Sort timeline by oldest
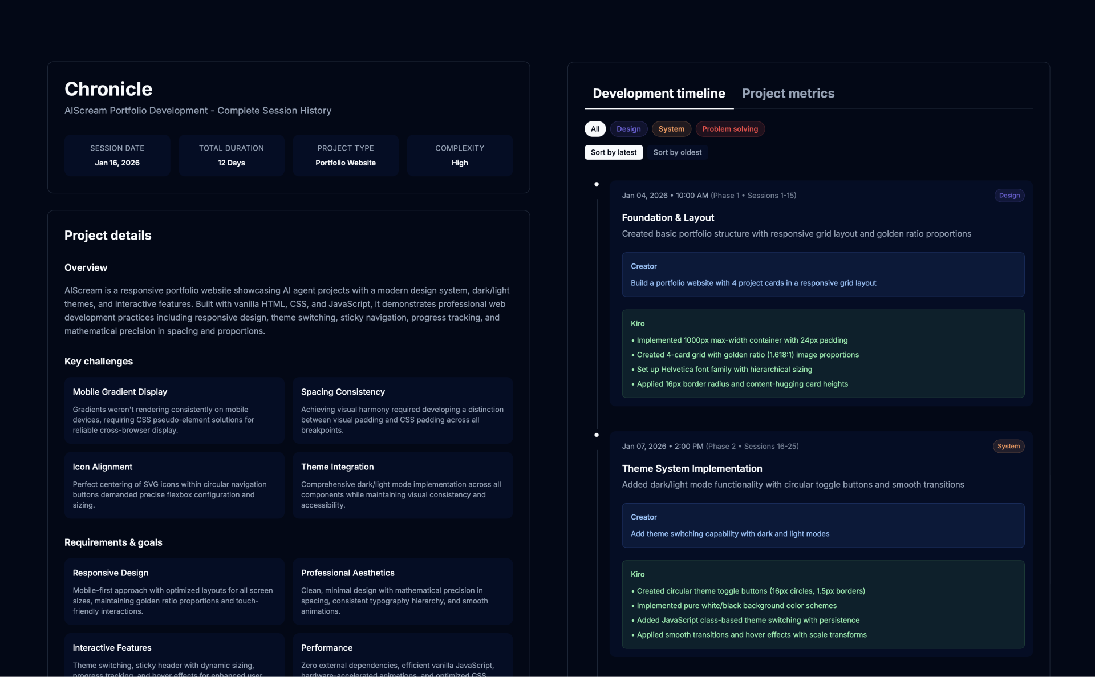Viewport: 1095px width, 677px height. [677, 152]
